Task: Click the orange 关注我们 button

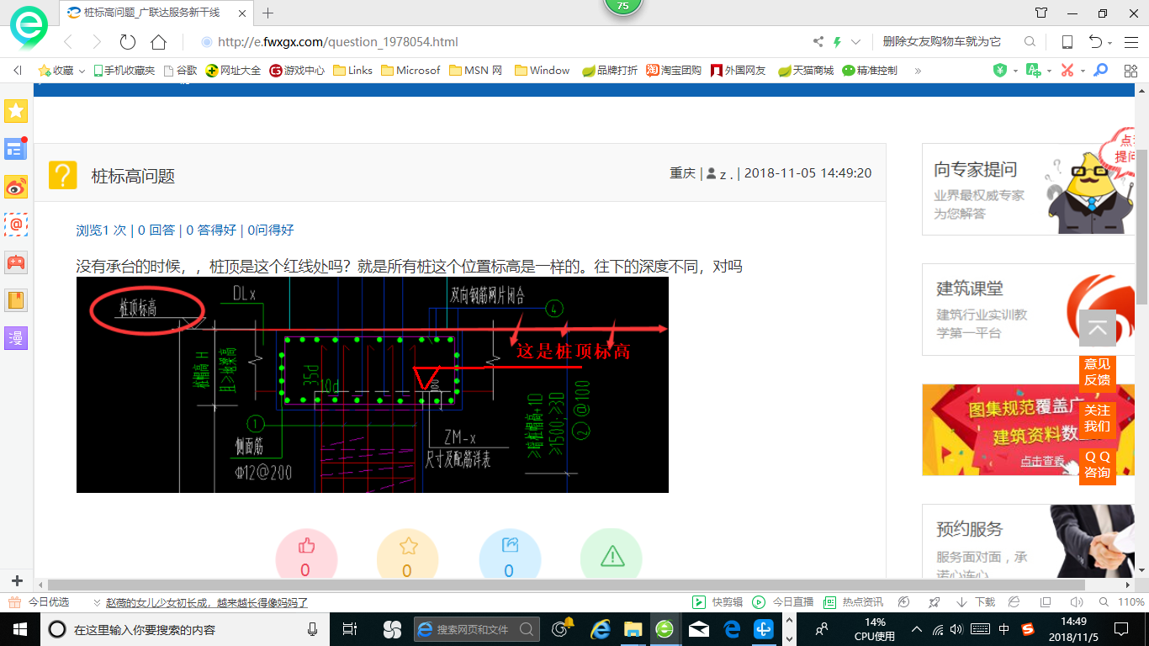Action: [x=1098, y=418]
